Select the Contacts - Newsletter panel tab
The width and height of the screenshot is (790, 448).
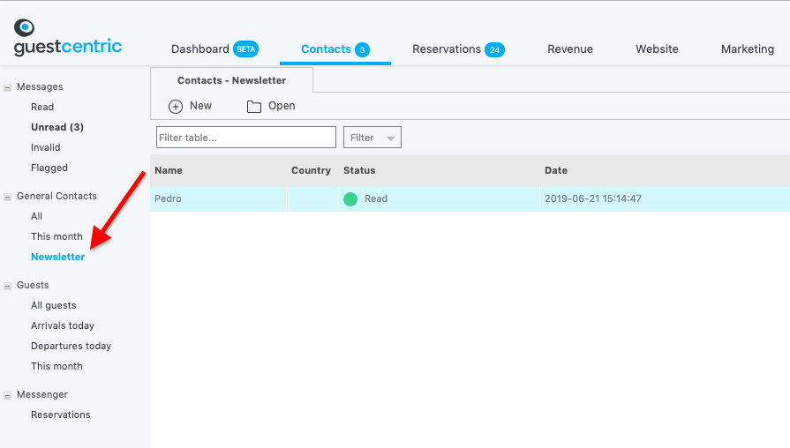click(232, 80)
